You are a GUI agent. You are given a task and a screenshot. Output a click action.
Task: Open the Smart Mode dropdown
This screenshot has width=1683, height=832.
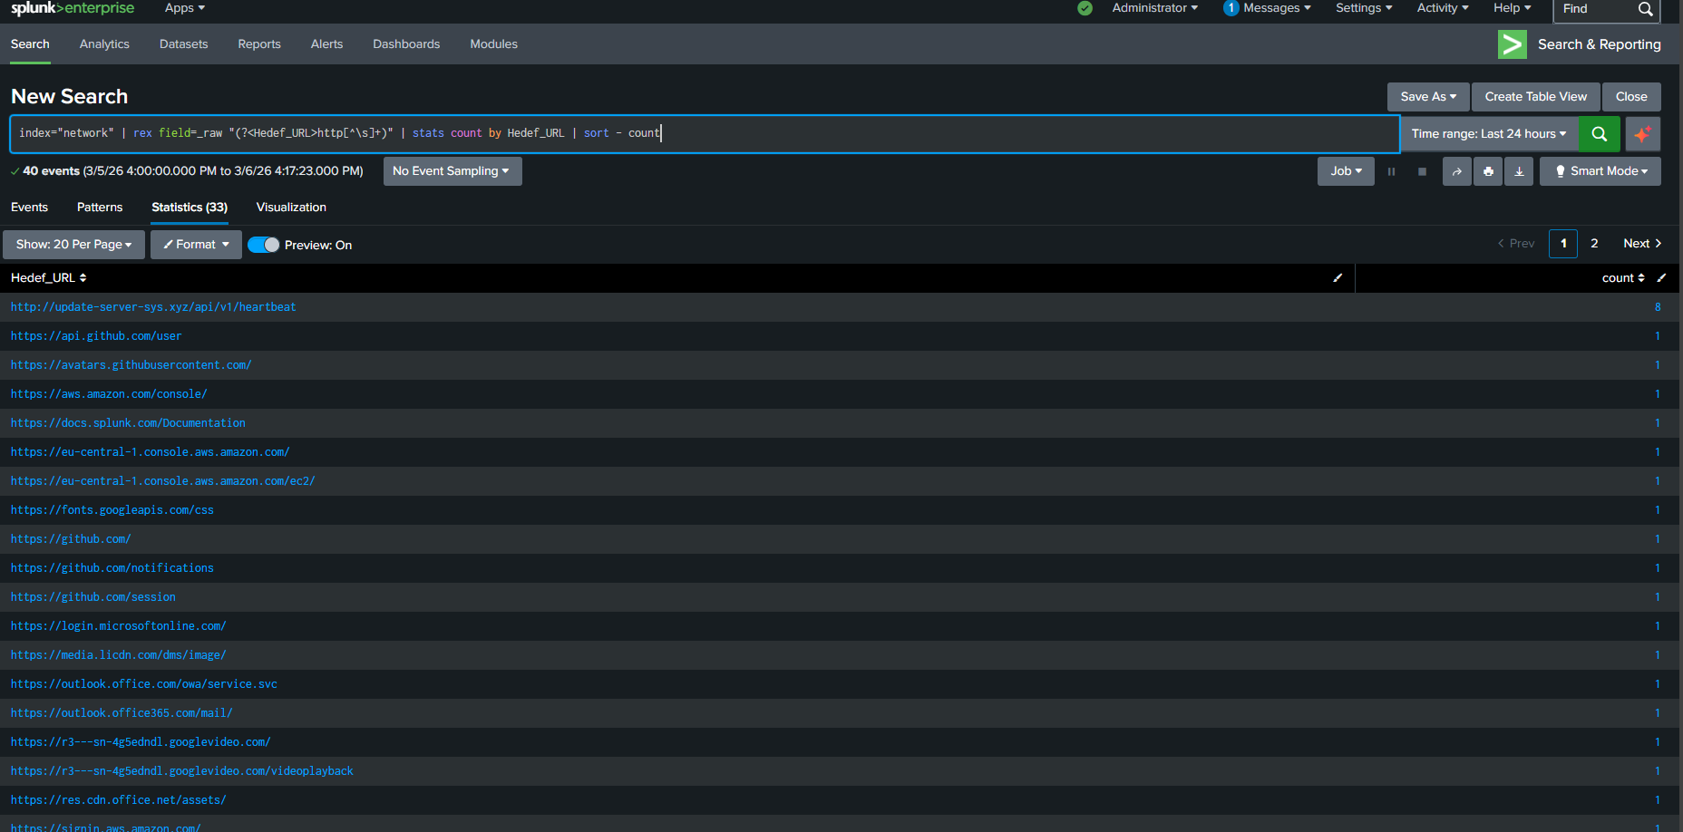1600,171
